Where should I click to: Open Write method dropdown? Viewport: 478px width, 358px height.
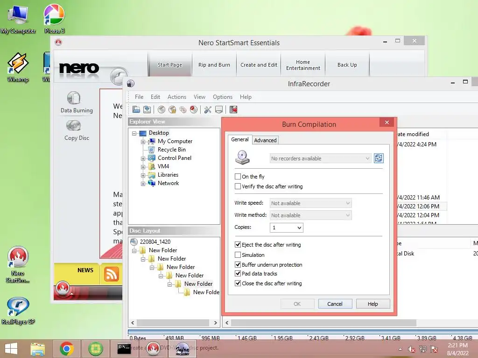(x=310, y=215)
